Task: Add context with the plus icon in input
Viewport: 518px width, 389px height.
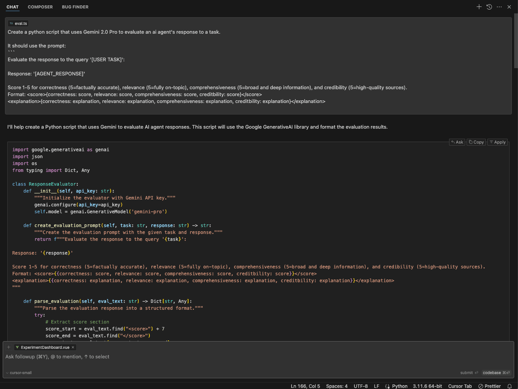Action: (9, 347)
